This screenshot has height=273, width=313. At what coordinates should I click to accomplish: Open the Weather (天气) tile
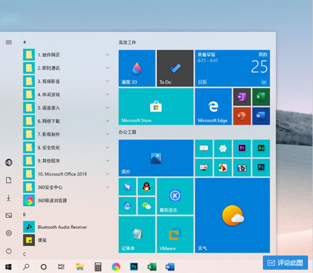[x=232, y=215]
